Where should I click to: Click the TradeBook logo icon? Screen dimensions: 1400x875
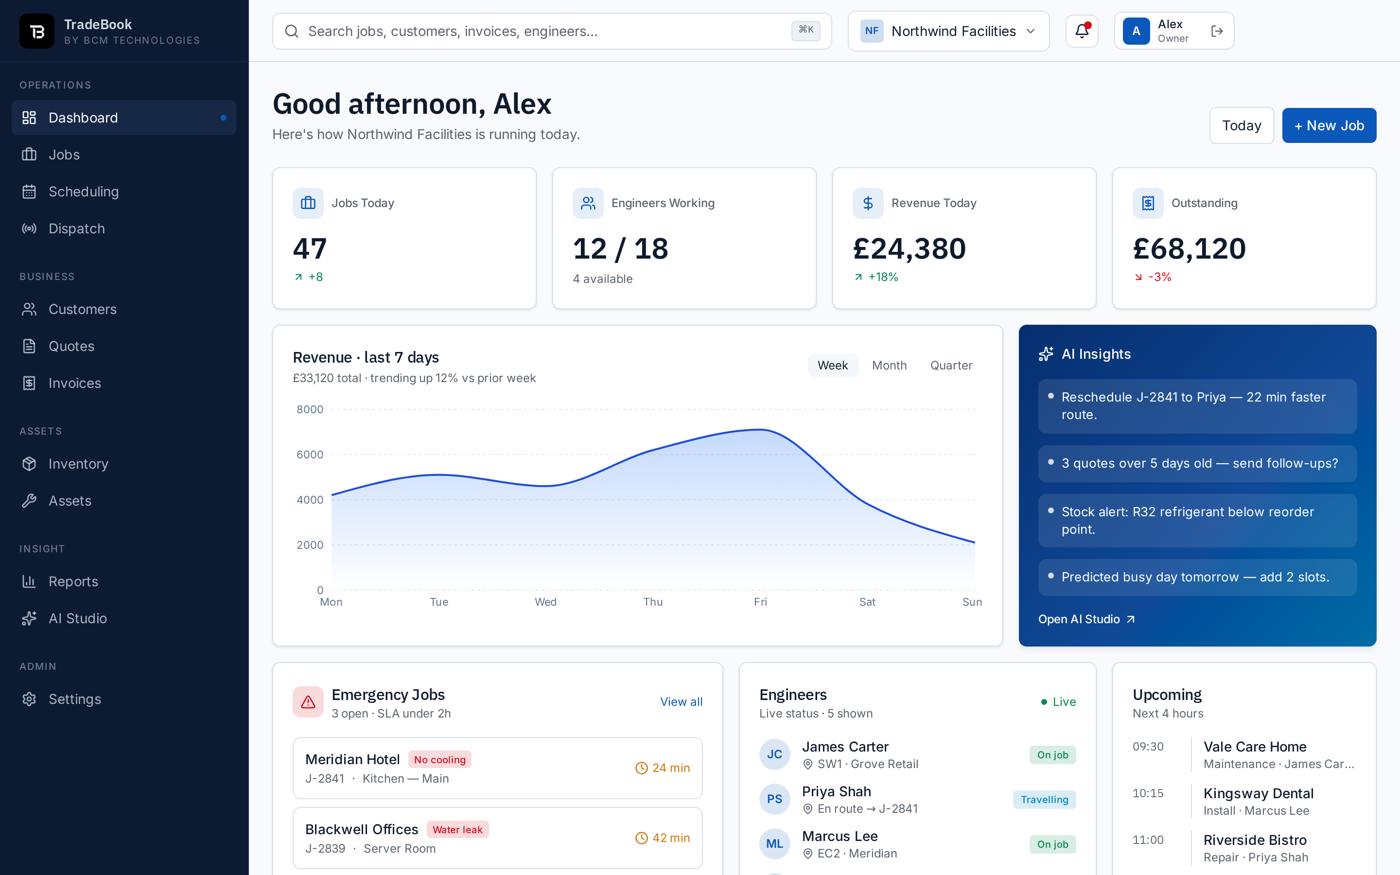pos(36,31)
